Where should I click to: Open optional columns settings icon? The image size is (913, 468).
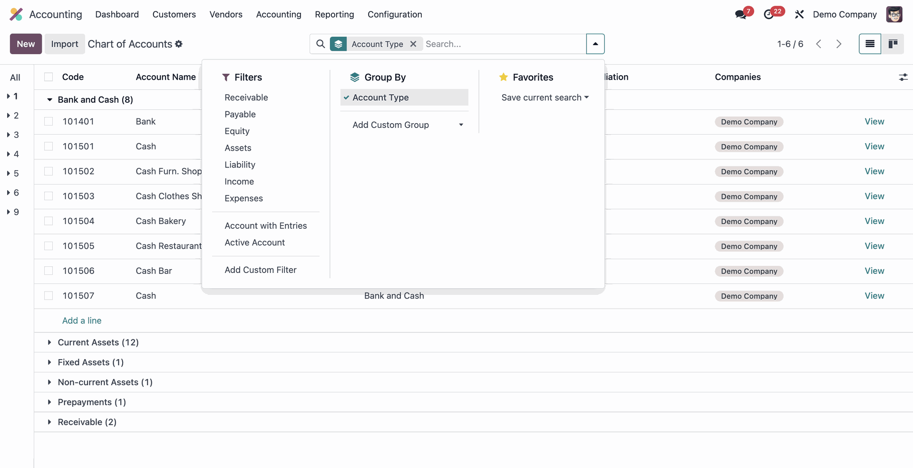coord(903,77)
